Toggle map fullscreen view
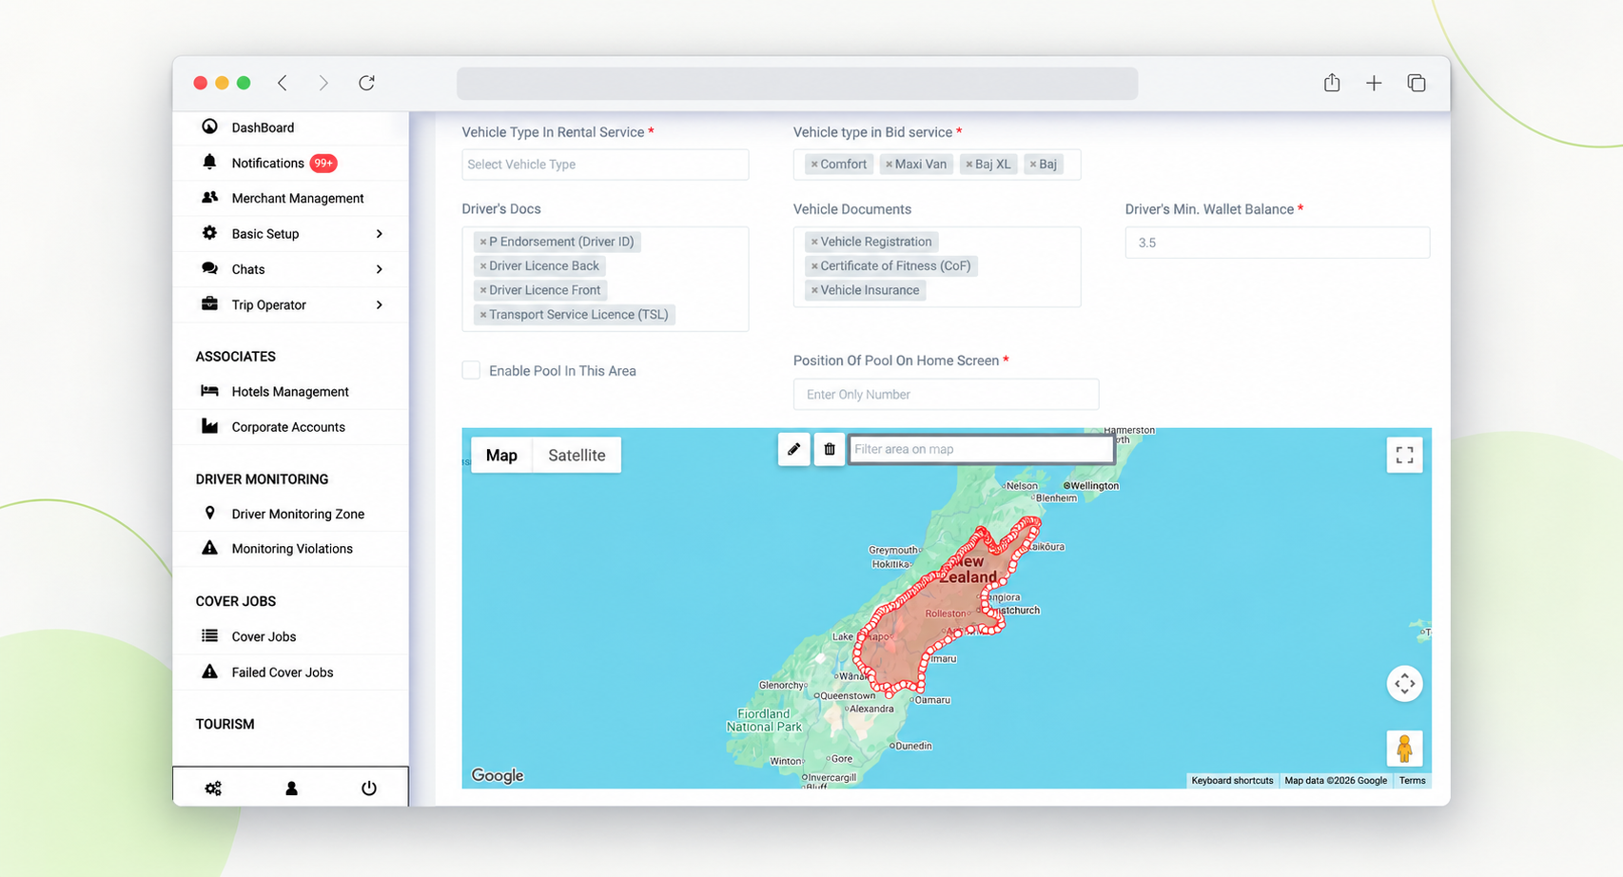This screenshot has width=1623, height=877. pyautogui.click(x=1404, y=455)
